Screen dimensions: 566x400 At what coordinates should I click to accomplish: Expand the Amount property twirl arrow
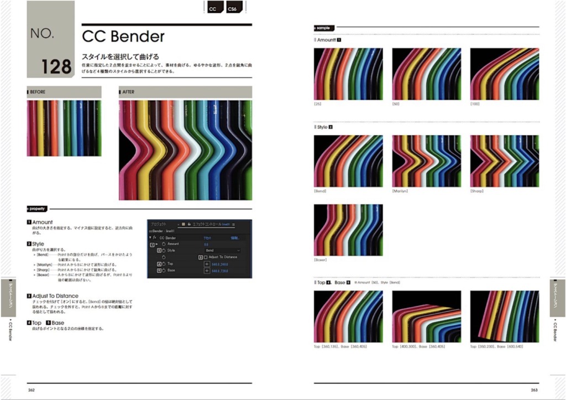point(156,245)
